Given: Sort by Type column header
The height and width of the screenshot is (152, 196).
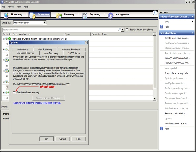Looking at the screenshot, I should pyautogui.click(x=77, y=34).
